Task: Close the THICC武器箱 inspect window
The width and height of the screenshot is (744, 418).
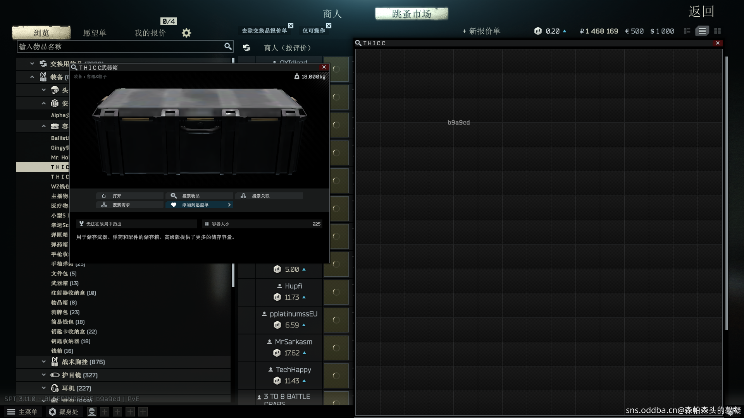Action: tap(324, 67)
